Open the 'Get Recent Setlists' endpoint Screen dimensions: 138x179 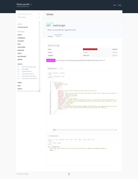(27, 72)
